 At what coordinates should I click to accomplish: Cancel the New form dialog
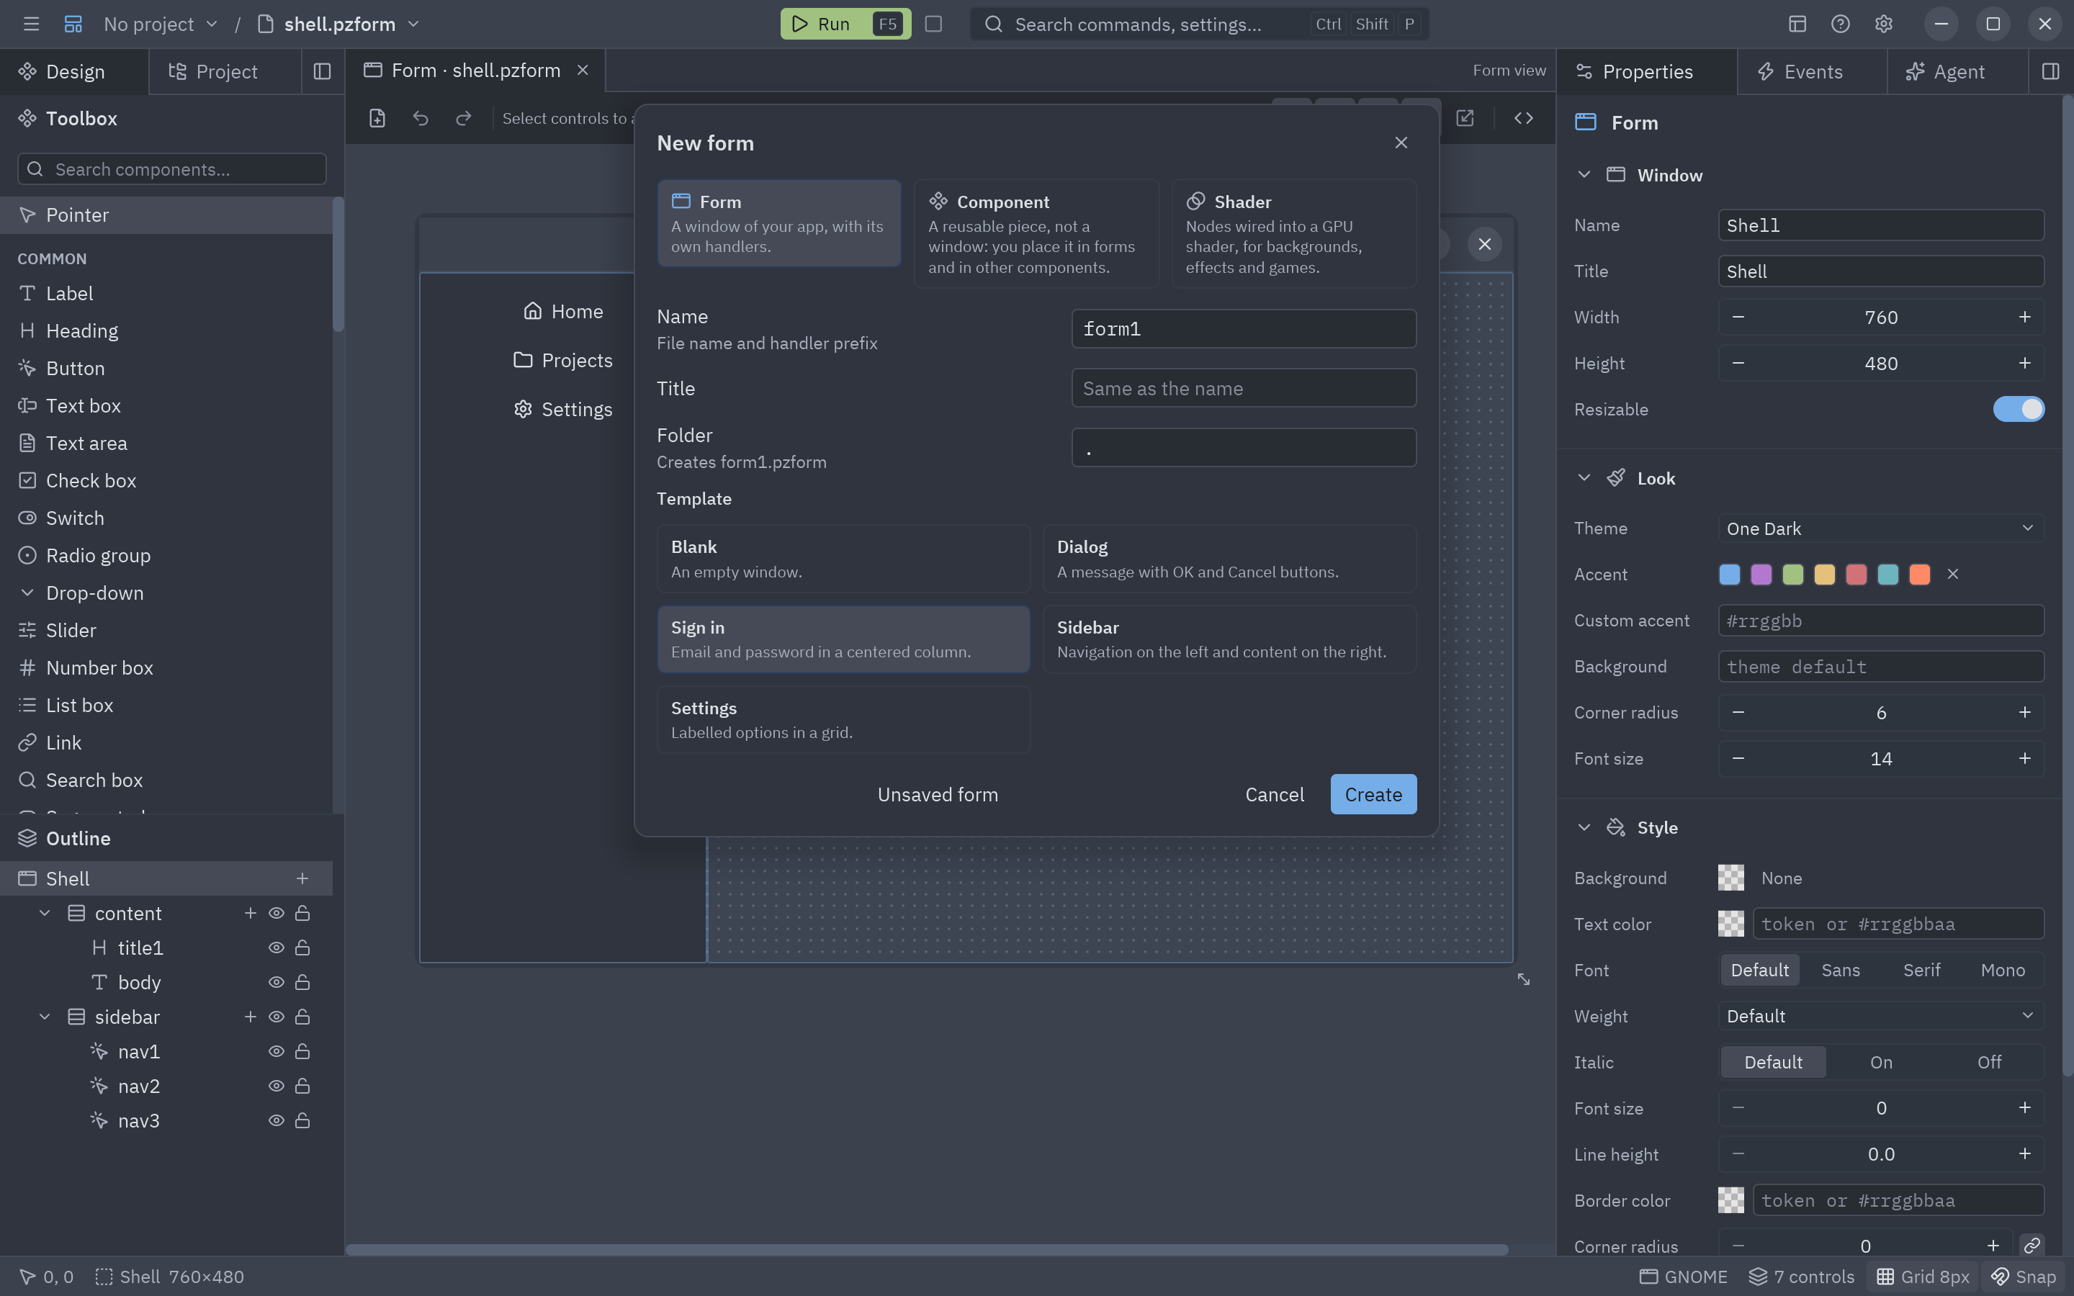pos(1275,795)
